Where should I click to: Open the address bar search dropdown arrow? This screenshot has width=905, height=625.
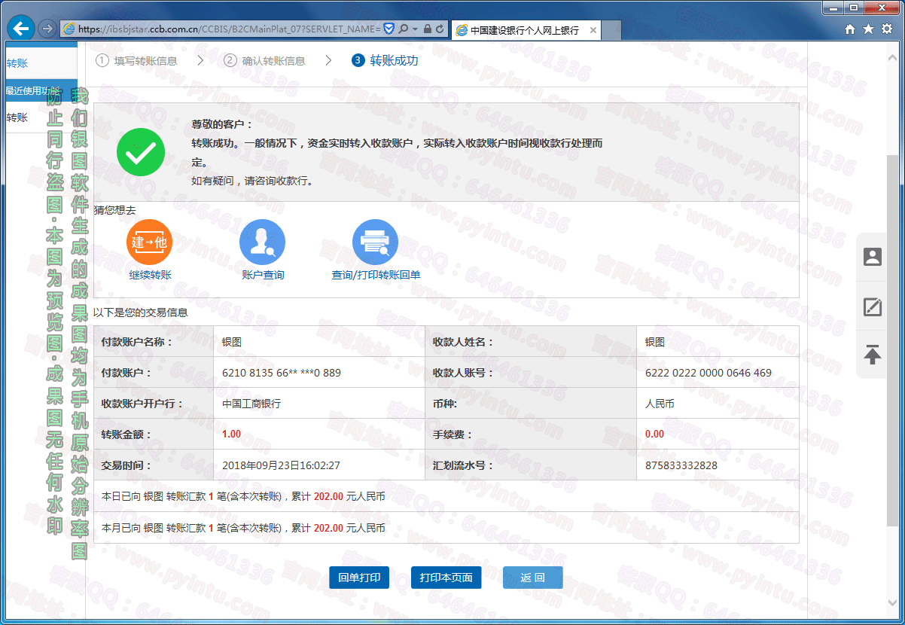tap(414, 29)
